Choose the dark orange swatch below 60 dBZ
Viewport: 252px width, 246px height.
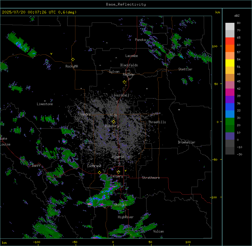(230, 48)
